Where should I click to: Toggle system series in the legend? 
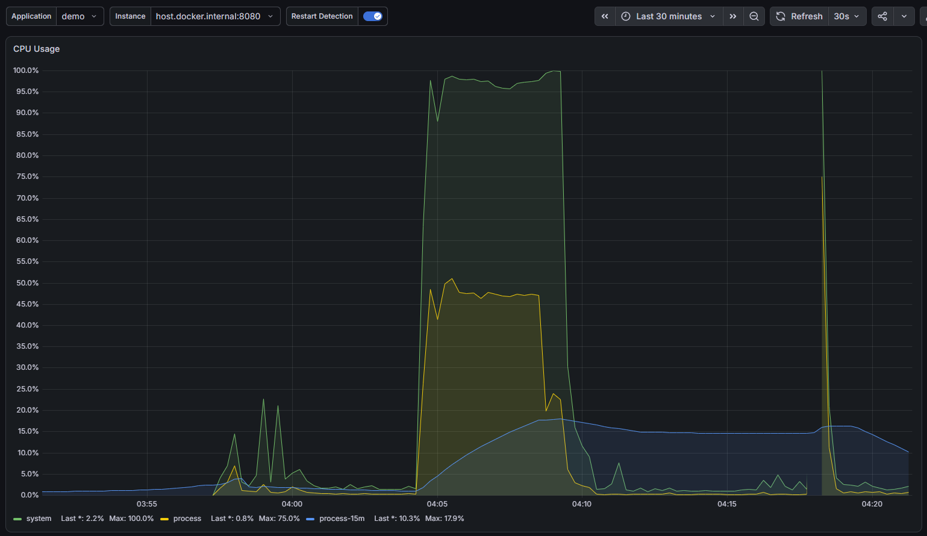(x=39, y=519)
